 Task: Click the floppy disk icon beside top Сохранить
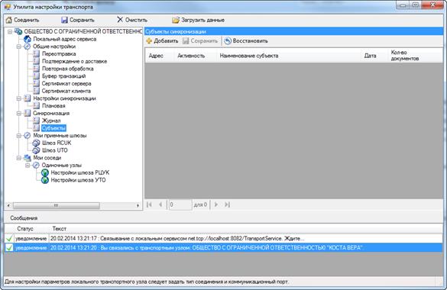pos(65,20)
